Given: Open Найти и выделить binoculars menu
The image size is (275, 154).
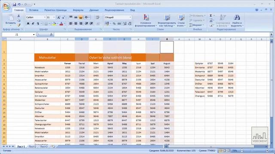Looking at the screenshot, I should [x=237, y=21].
